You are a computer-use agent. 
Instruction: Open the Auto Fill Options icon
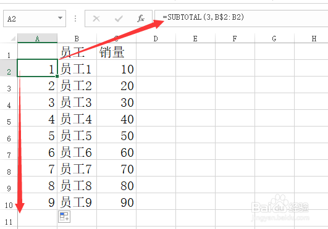coord(64,217)
